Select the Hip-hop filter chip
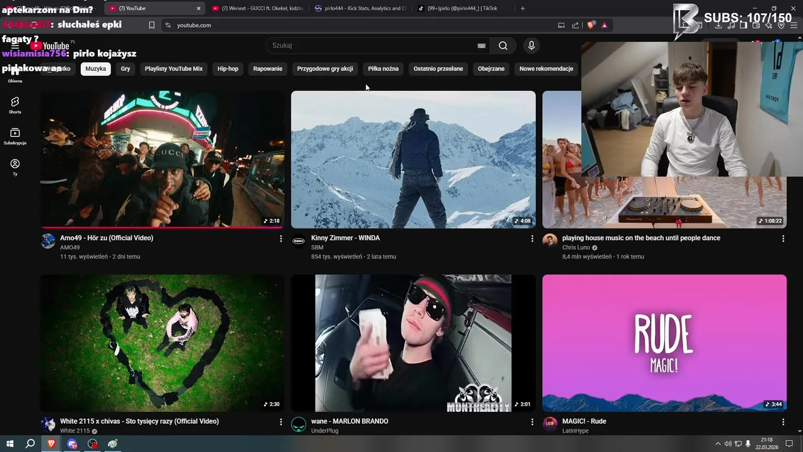803x452 pixels. click(228, 68)
